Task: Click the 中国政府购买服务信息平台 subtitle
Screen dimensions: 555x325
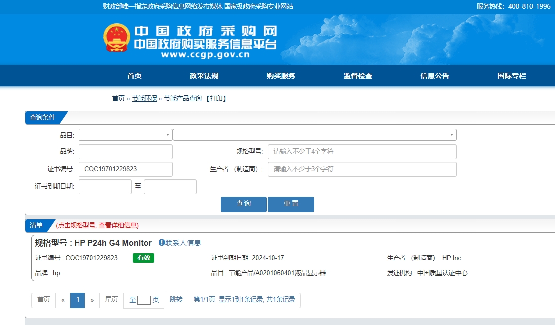Action: pyautogui.click(x=205, y=44)
